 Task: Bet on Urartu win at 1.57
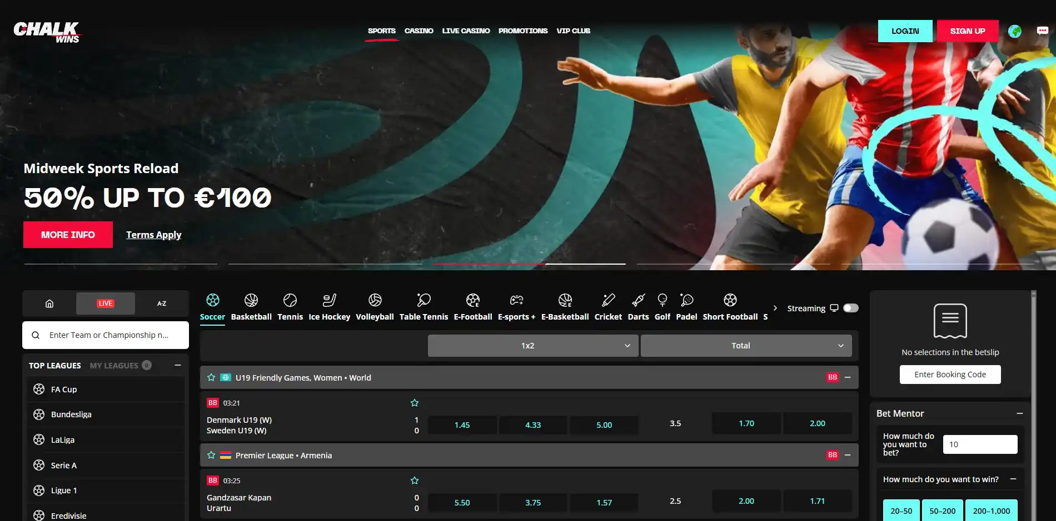[x=604, y=503]
